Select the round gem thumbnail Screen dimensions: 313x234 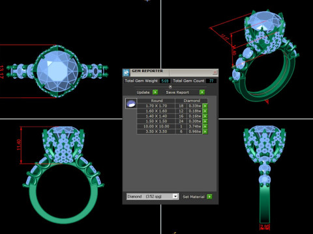[131, 103]
